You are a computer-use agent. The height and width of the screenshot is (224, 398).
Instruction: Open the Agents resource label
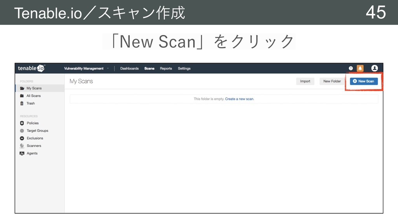click(x=32, y=153)
